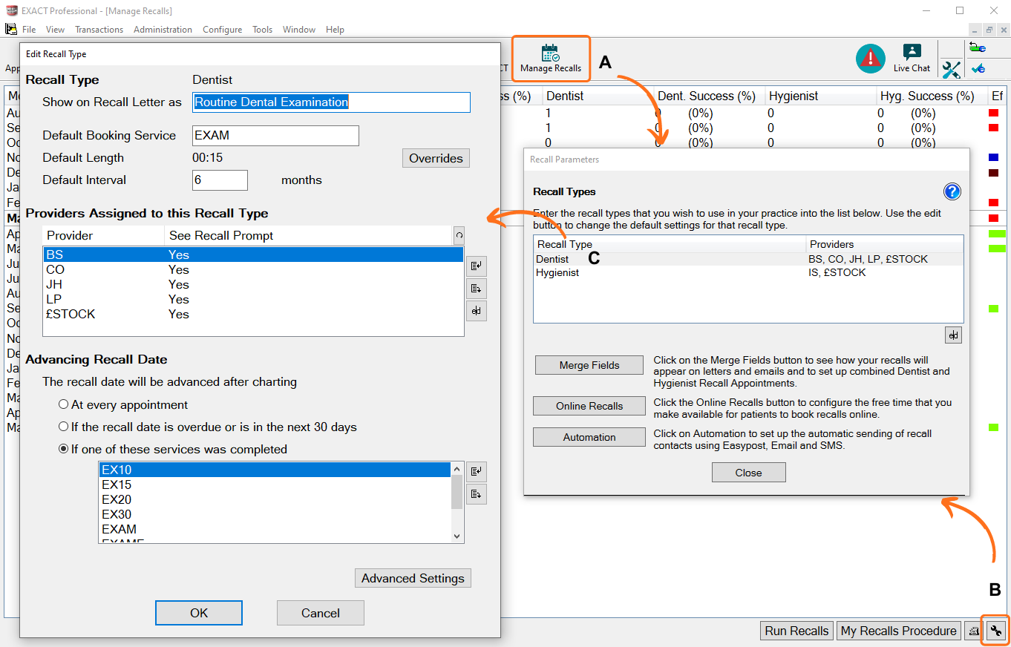Click the 'Show on Recall Letter as' field
The image size is (1011, 647).
[x=331, y=102]
